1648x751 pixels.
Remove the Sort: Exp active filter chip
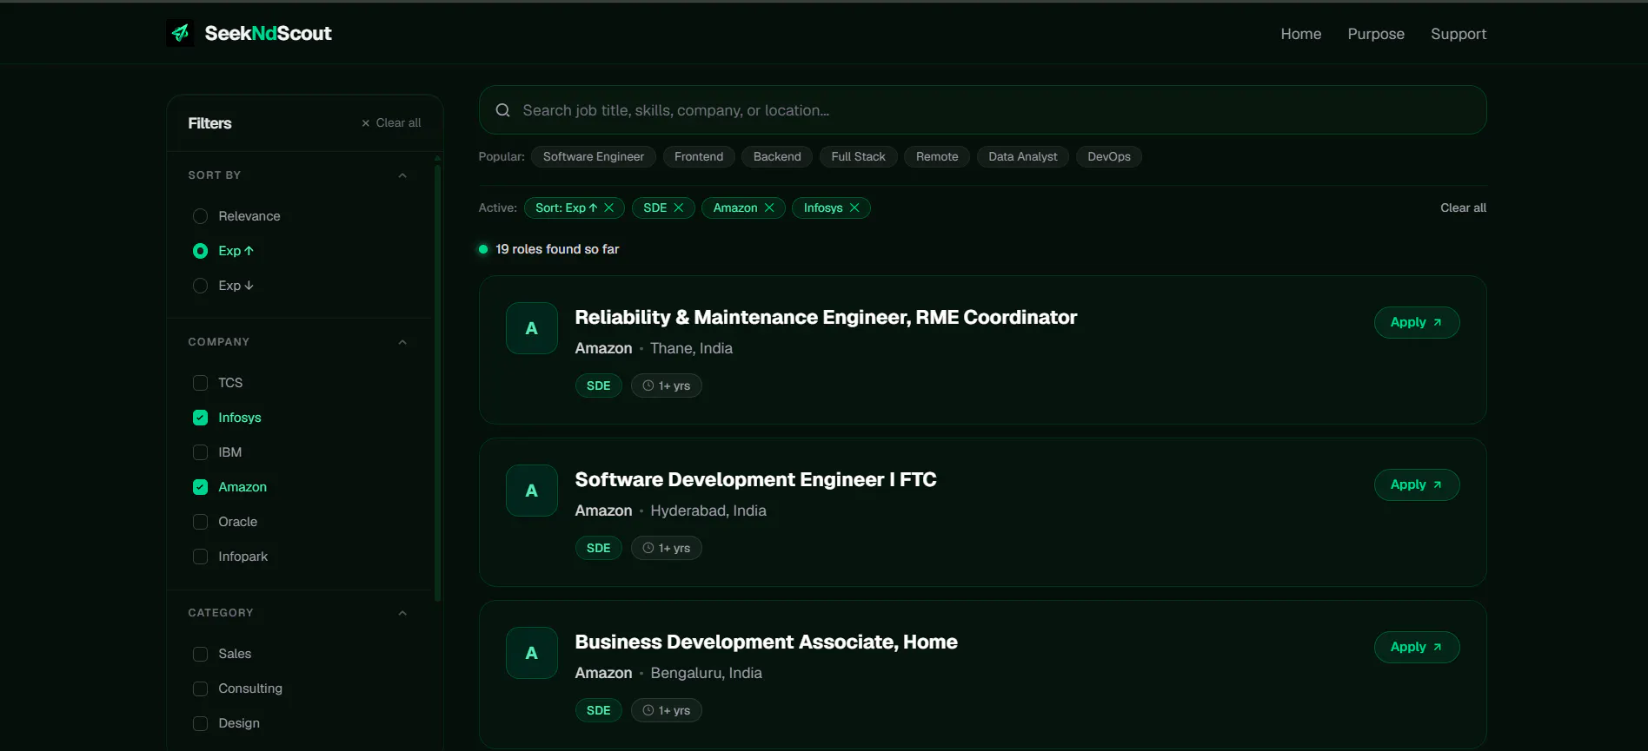pyautogui.click(x=609, y=208)
